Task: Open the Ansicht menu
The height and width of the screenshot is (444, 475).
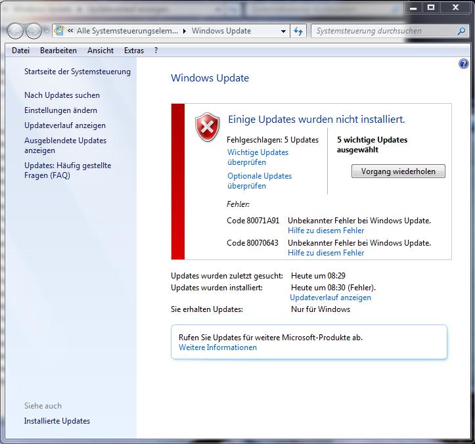Action: [100, 51]
